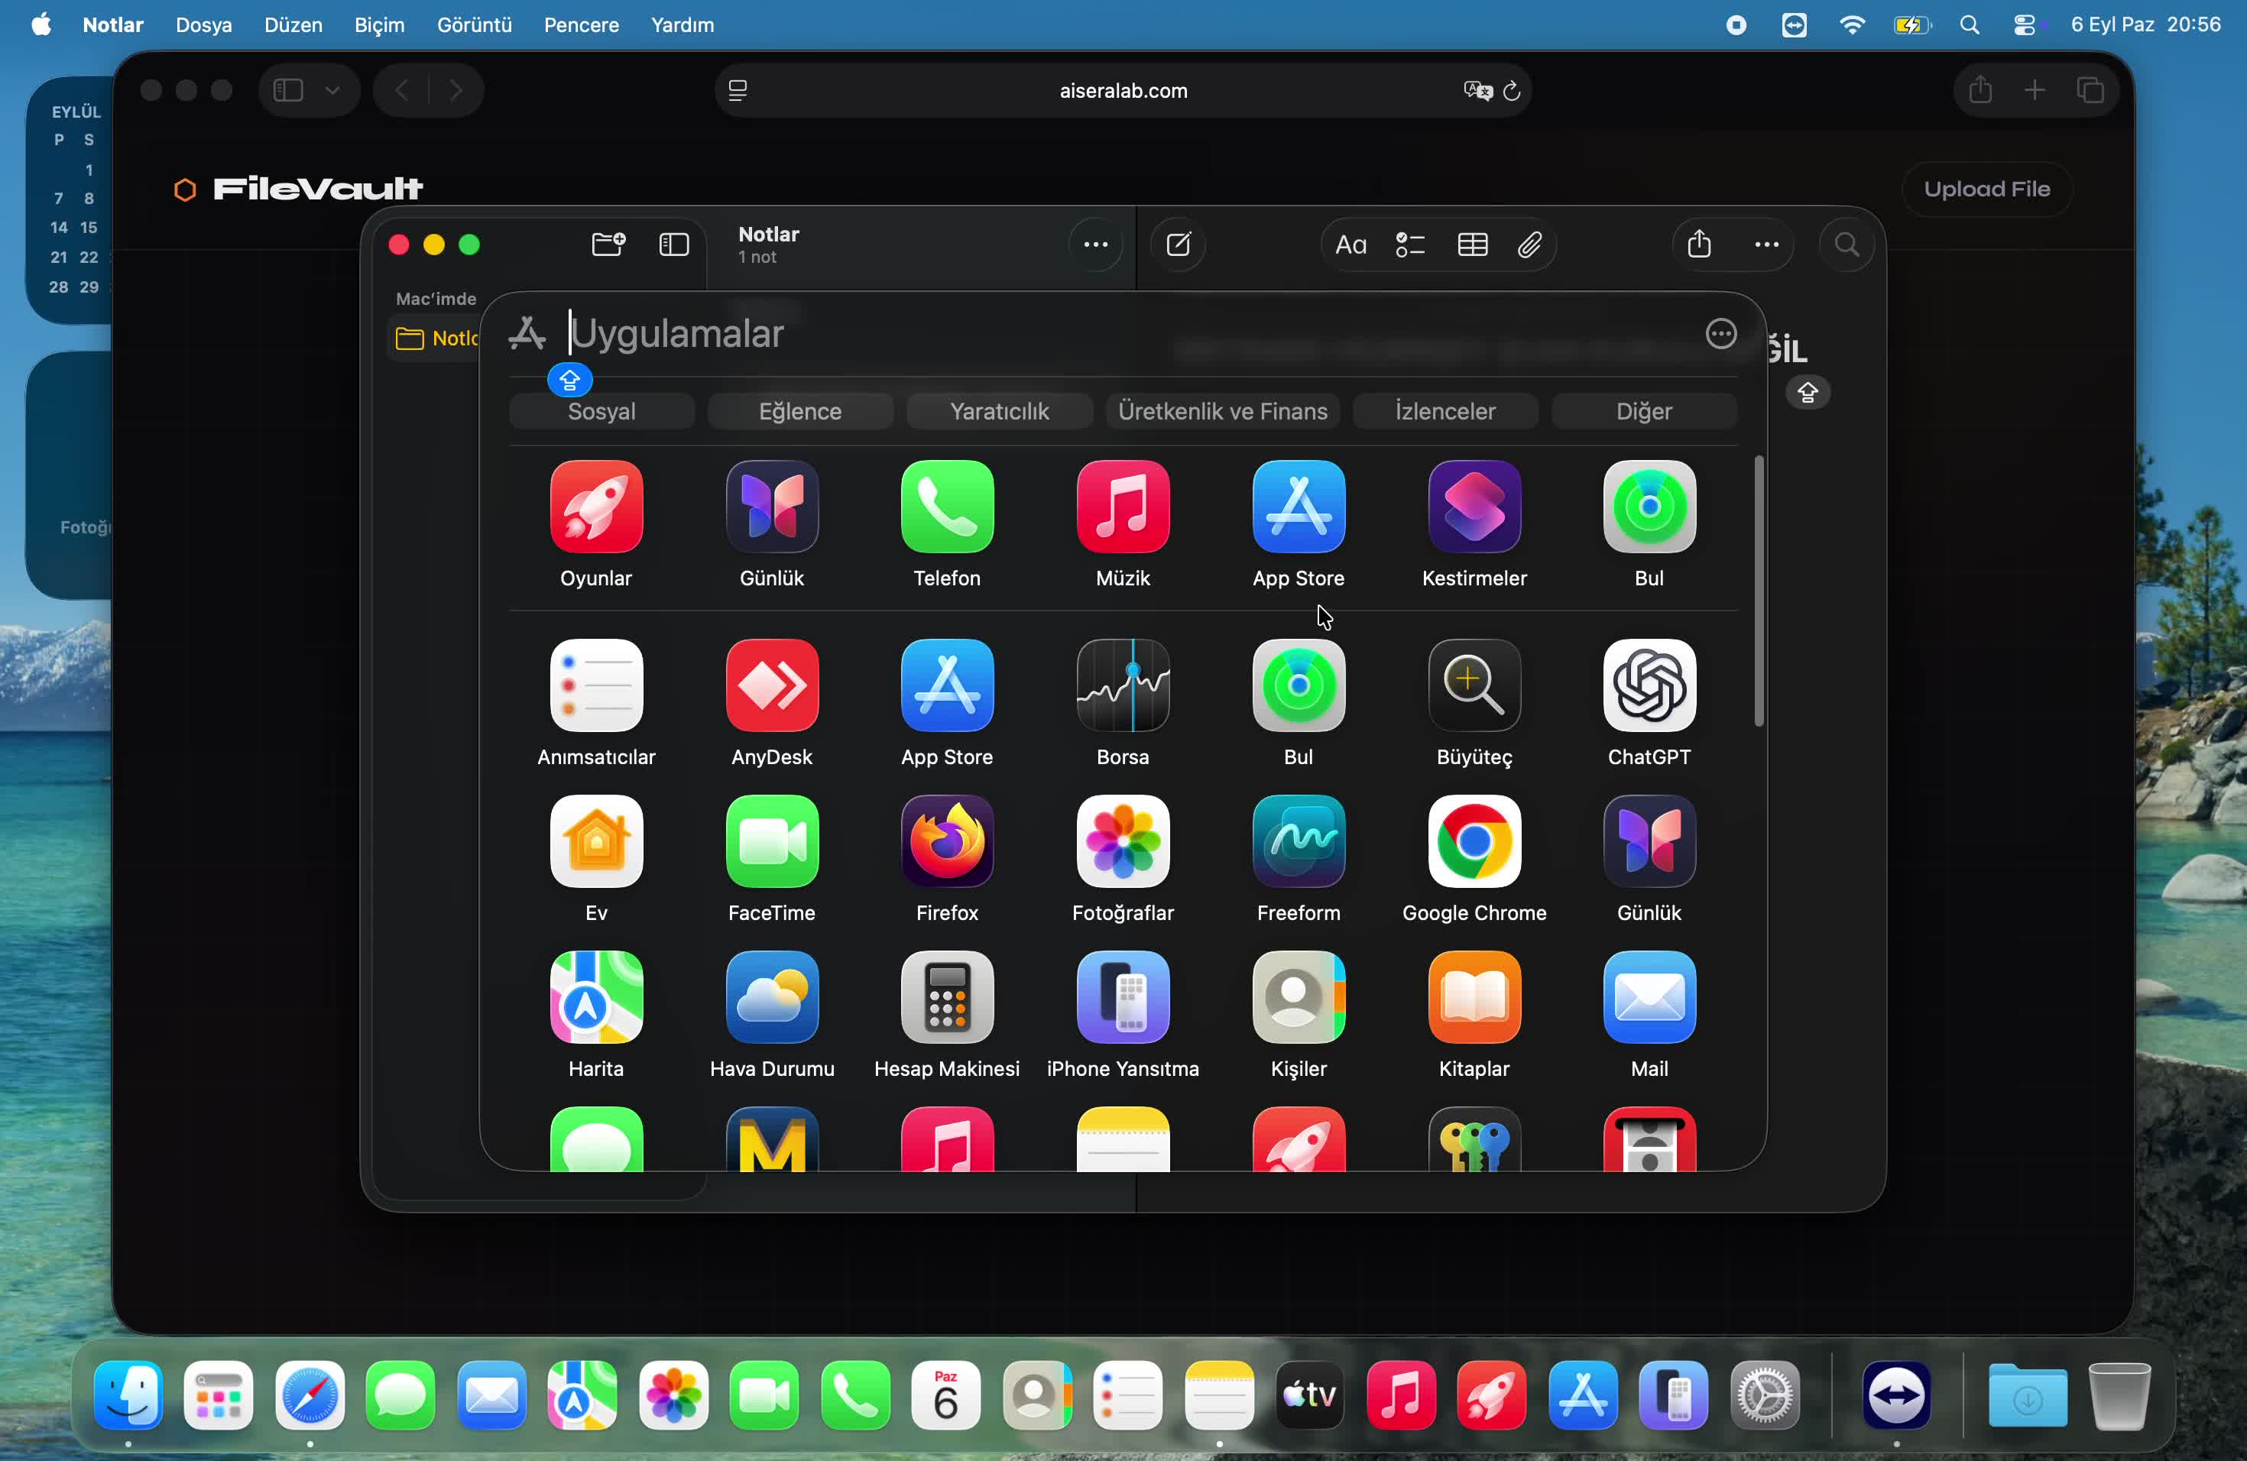This screenshot has height=1461, width=2247.
Task: Open the Borsa stocks app
Action: point(1123,686)
